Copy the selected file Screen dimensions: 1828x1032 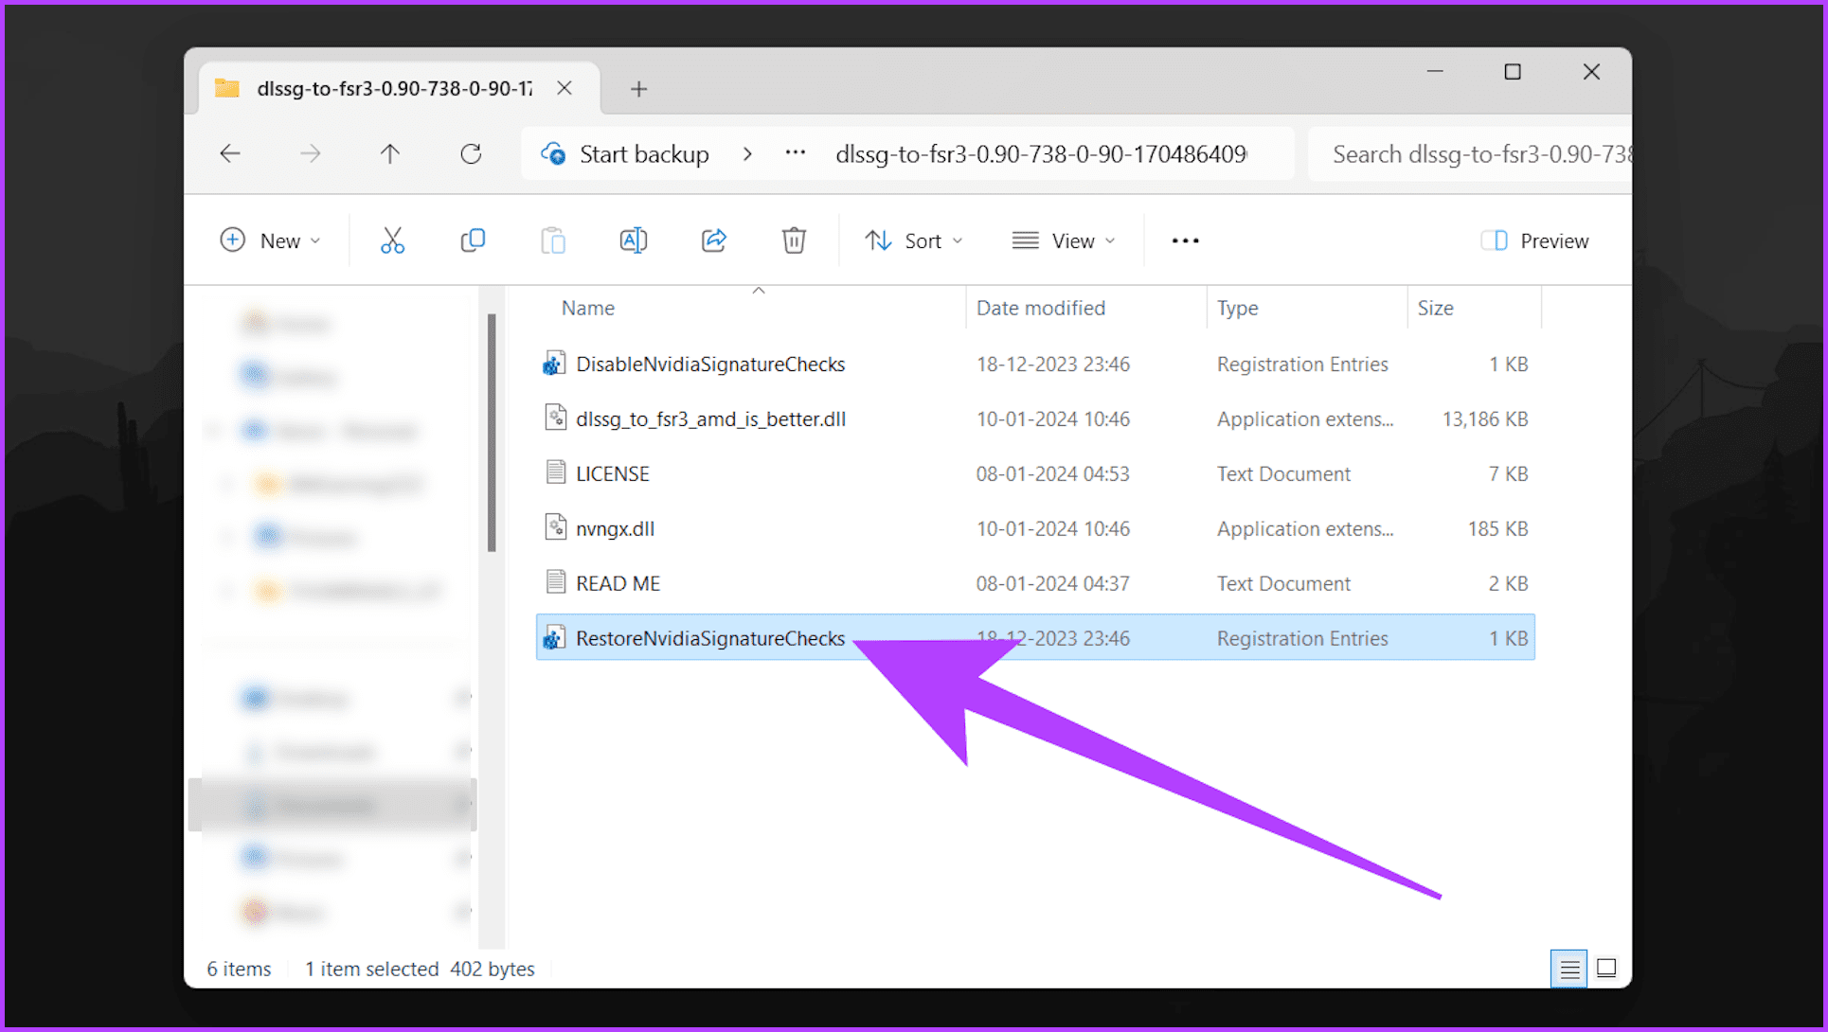pos(473,240)
